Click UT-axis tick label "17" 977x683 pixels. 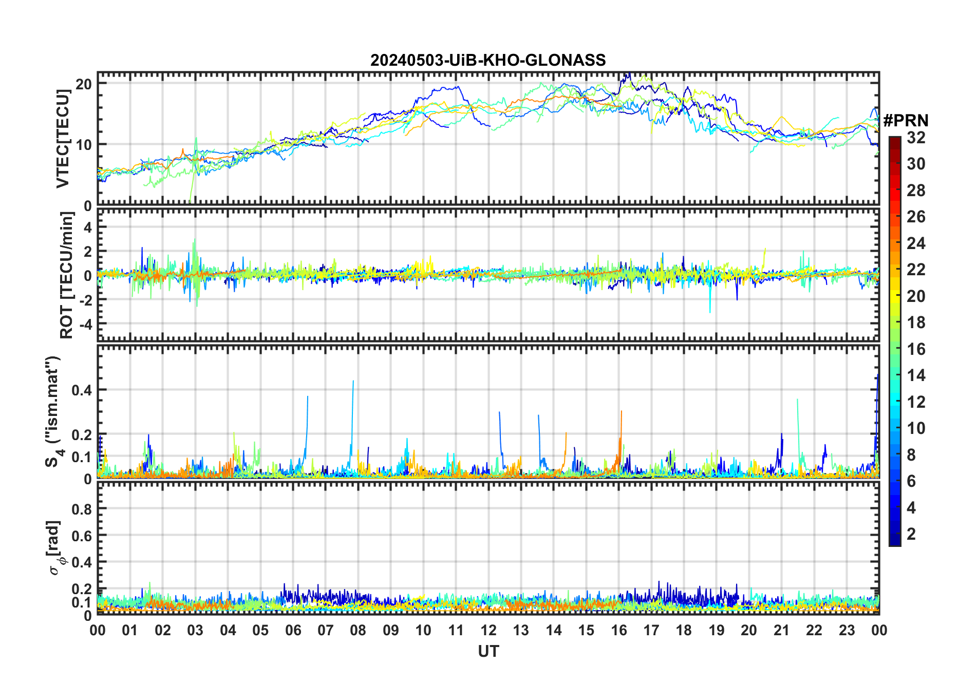point(651,630)
